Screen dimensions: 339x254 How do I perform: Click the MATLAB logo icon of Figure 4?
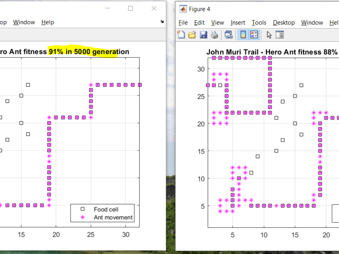tap(183, 9)
